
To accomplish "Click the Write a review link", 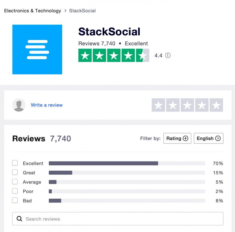I will pos(47,105).
